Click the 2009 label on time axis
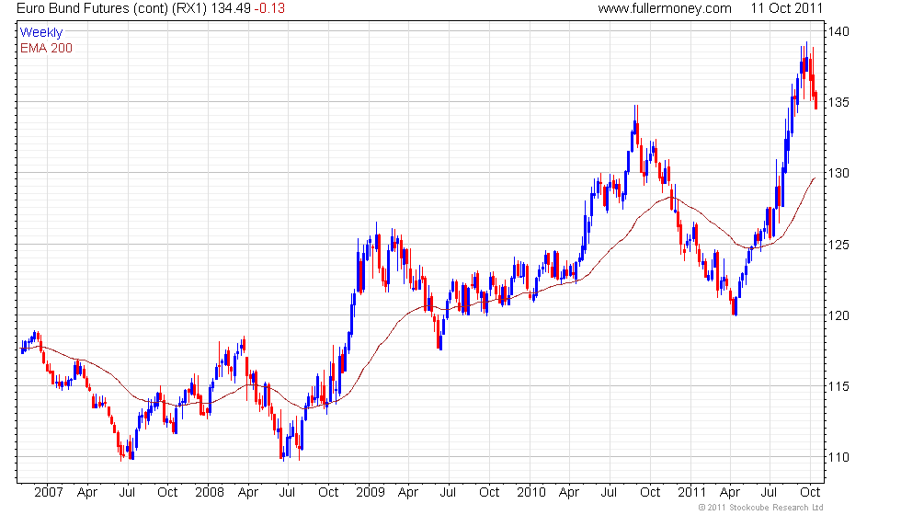The width and height of the screenshot is (901, 515). tap(369, 491)
